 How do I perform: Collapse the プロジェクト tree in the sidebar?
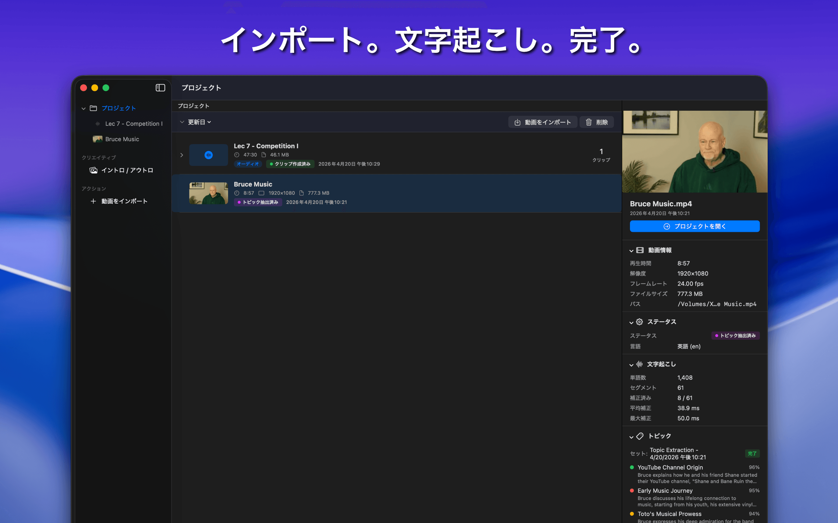point(84,109)
